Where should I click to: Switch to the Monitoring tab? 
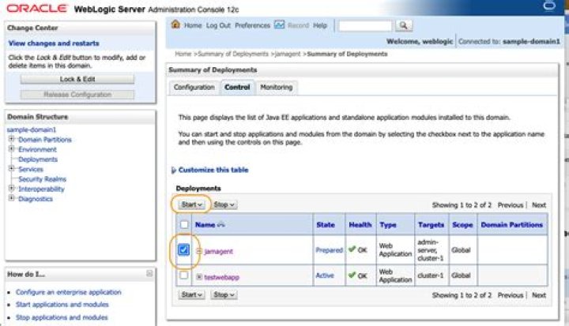277,87
